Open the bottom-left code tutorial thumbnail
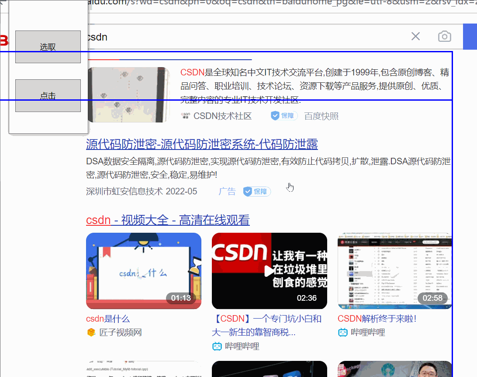The image size is (477, 377). click(144, 369)
